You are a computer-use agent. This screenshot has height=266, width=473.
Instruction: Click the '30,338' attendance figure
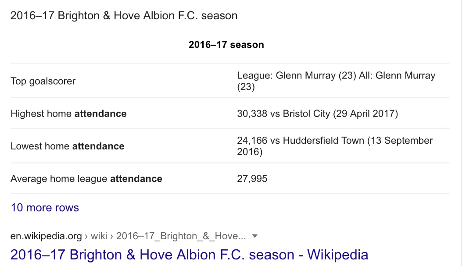point(252,113)
